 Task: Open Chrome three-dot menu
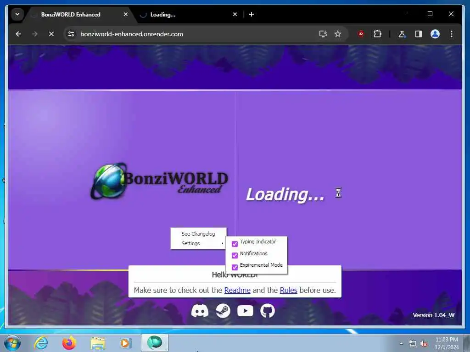(452, 34)
